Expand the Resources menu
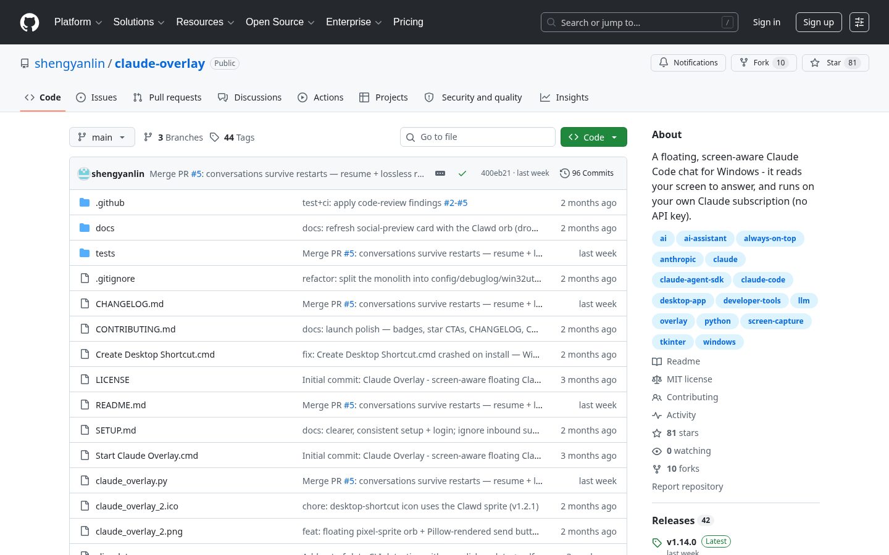Screen dimensions: 889x555 (205, 22)
